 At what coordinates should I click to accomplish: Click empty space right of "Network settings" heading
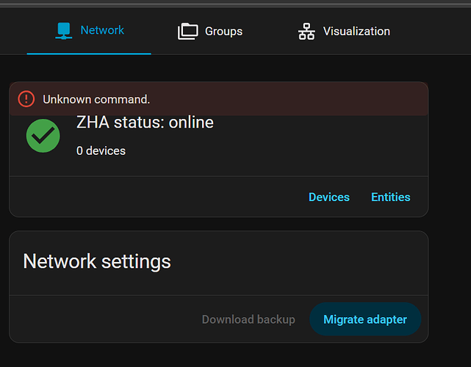tap(309, 261)
